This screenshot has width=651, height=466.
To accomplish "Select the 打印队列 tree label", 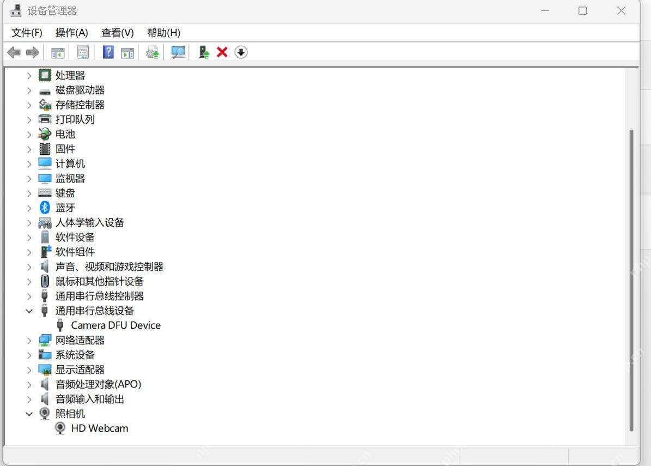I will 75,119.
